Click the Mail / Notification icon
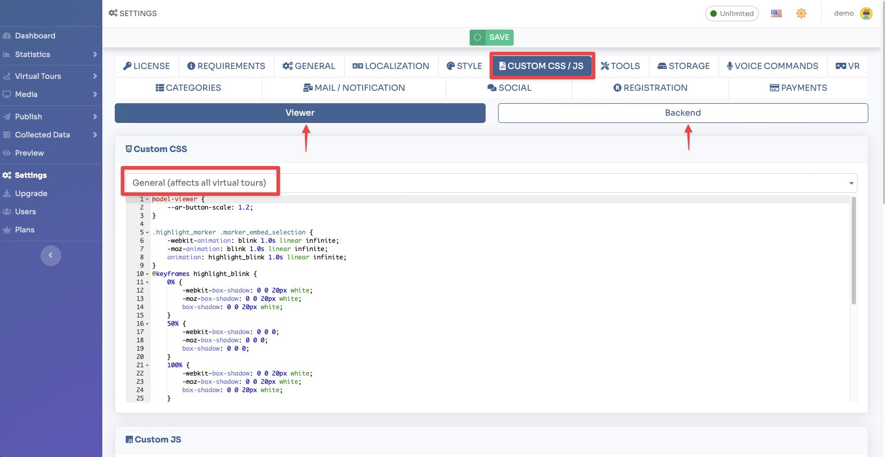 pos(308,88)
